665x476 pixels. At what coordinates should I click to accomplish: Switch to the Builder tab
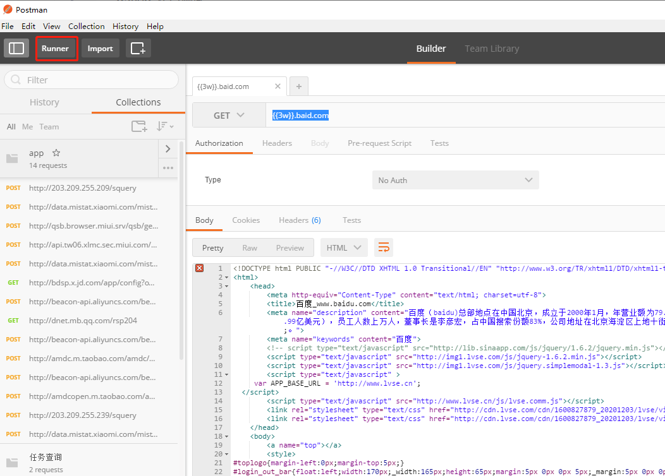[431, 48]
